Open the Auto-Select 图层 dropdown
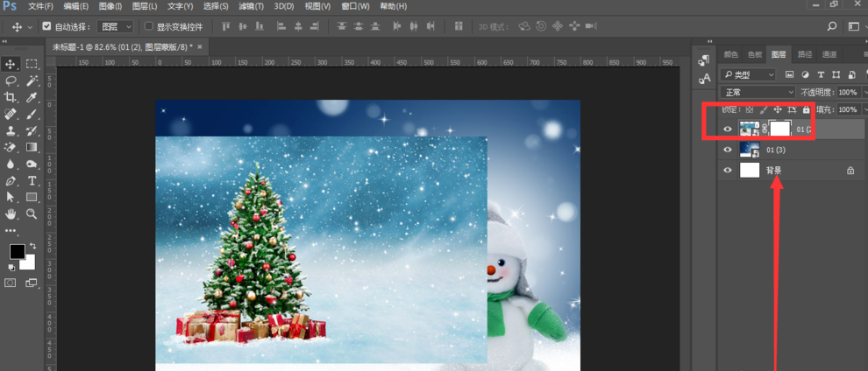This screenshot has height=371, width=868. (x=115, y=26)
